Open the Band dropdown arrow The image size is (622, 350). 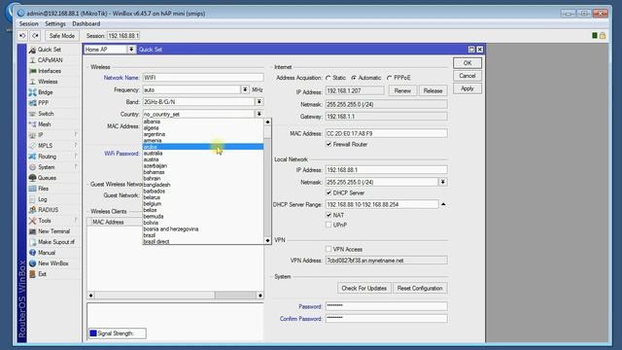259,101
